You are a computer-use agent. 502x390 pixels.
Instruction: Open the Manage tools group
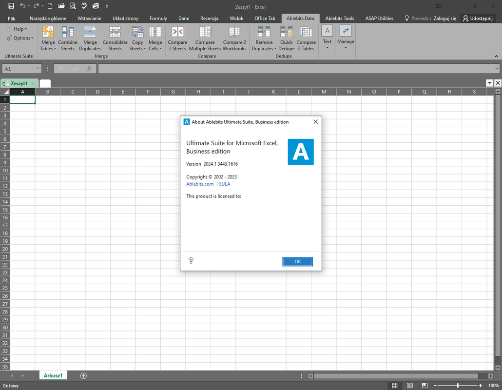[x=346, y=37]
